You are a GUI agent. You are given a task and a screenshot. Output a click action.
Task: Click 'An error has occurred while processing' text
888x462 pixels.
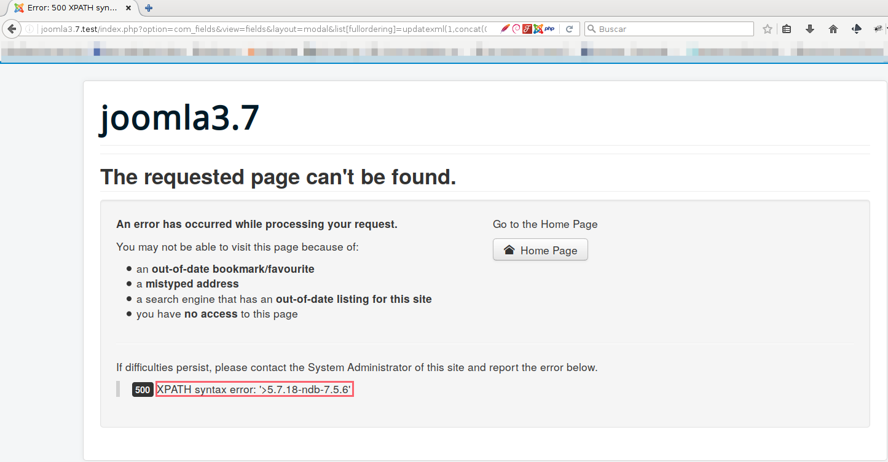coord(257,224)
